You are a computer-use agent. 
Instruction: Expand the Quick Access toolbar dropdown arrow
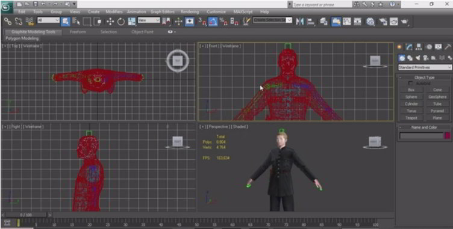pyautogui.click(x=74, y=4)
